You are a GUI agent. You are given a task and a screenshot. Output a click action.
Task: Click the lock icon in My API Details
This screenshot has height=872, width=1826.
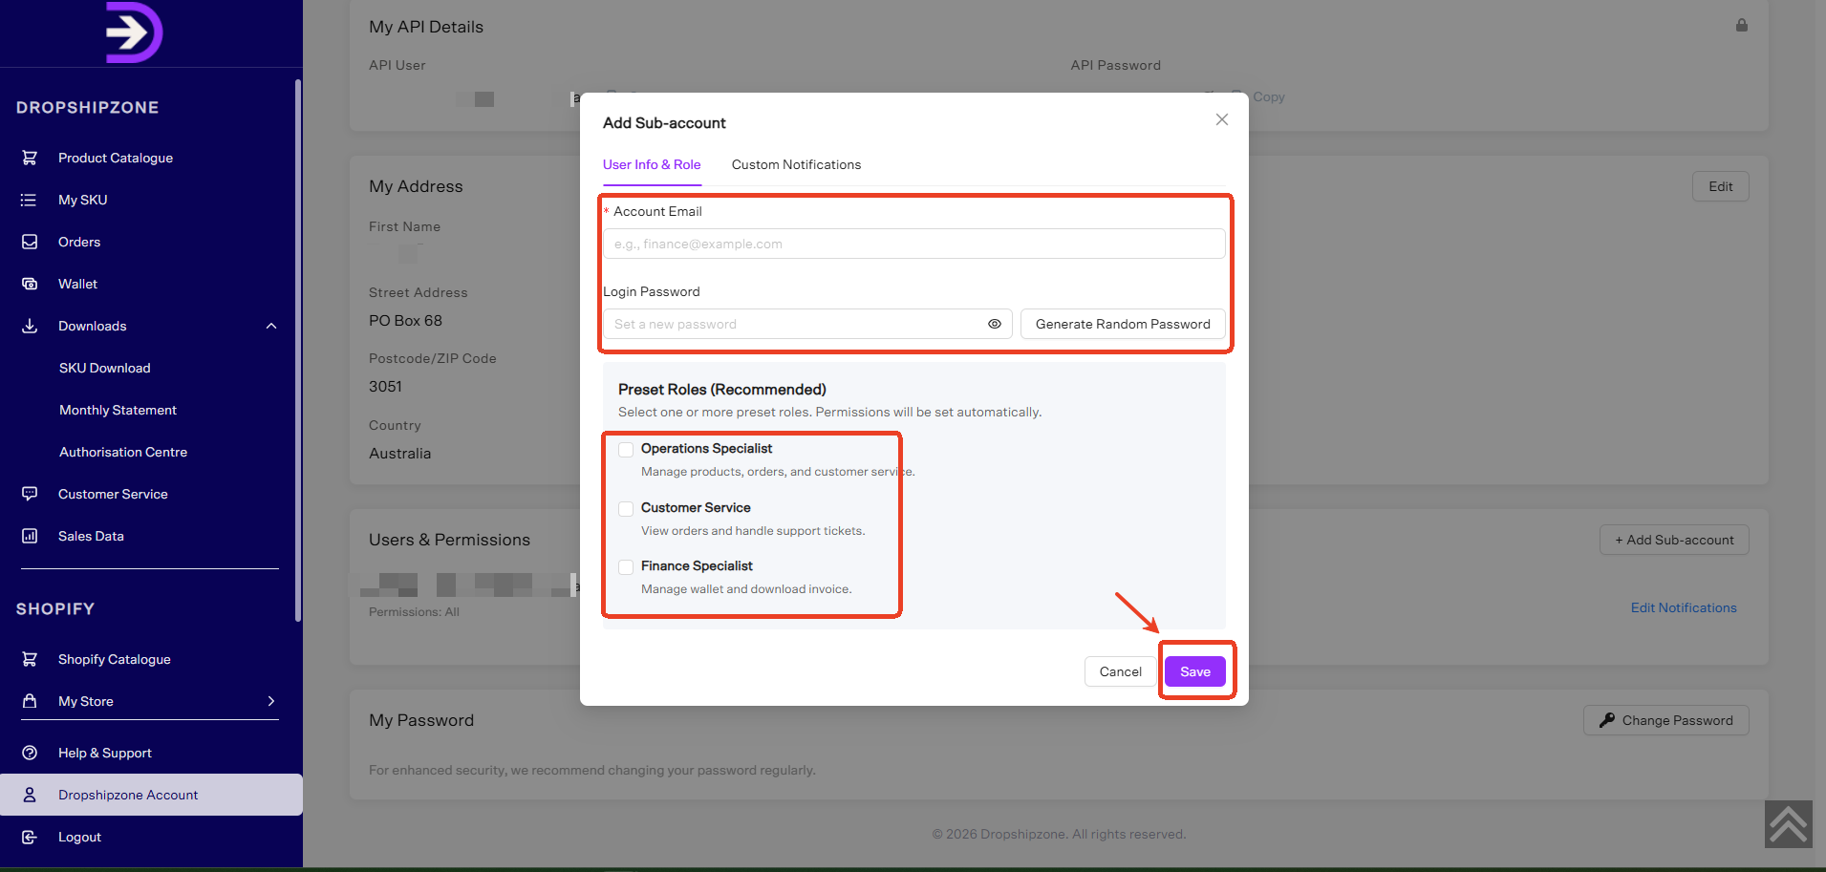click(x=1742, y=26)
